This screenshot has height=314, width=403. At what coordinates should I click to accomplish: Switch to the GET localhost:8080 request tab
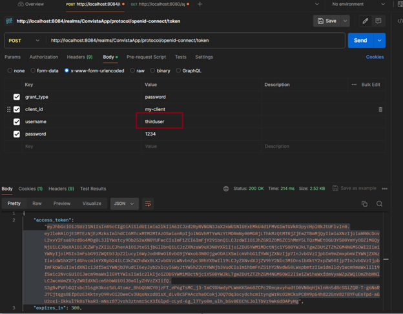click(x=160, y=4)
